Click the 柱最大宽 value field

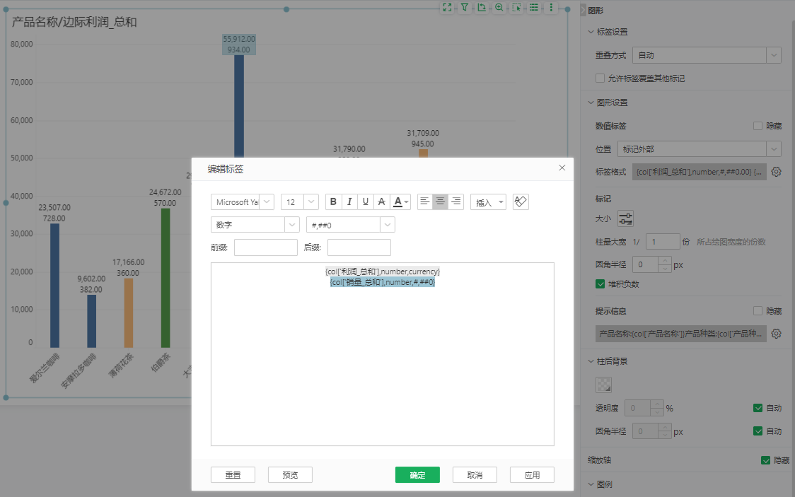pos(663,242)
